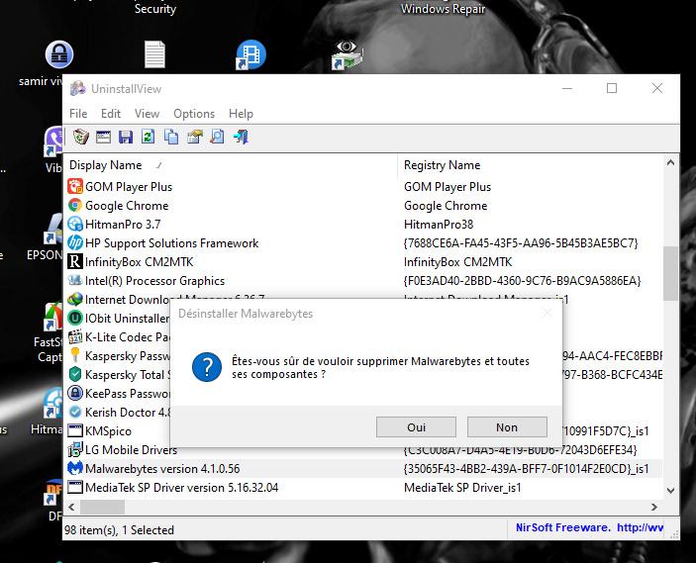
Task: Open the Help menu
Action: click(x=241, y=114)
